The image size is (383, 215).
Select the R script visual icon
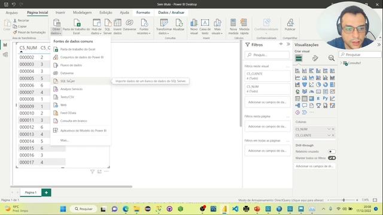click(318, 99)
